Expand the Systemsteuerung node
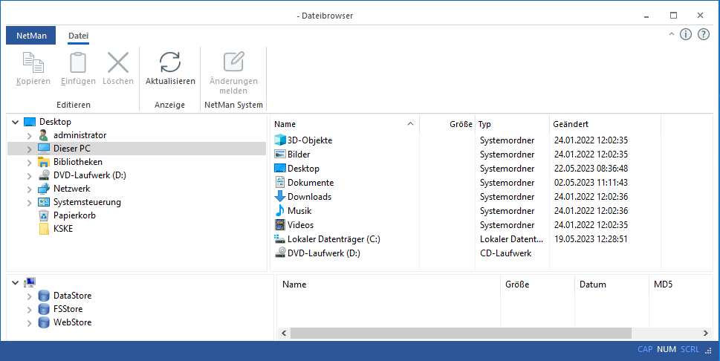 click(x=30, y=203)
